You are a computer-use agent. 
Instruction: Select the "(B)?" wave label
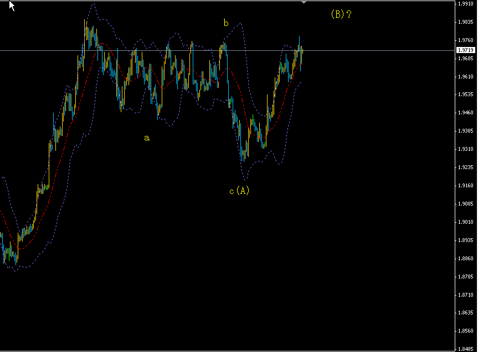(341, 14)
